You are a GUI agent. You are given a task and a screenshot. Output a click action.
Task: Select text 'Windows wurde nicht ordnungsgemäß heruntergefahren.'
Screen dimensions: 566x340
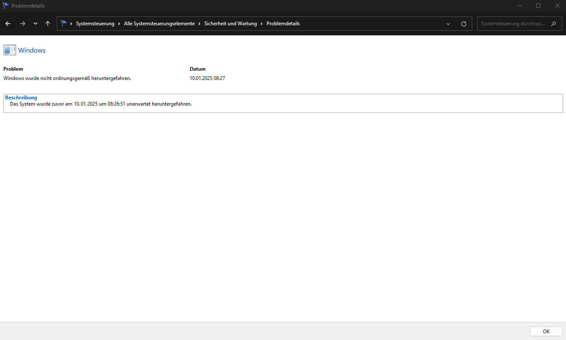pos(67,78)
